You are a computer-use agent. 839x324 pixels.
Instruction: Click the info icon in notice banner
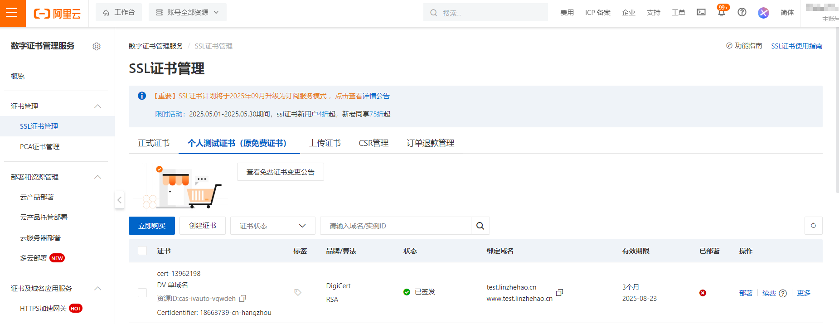[142, 96]
